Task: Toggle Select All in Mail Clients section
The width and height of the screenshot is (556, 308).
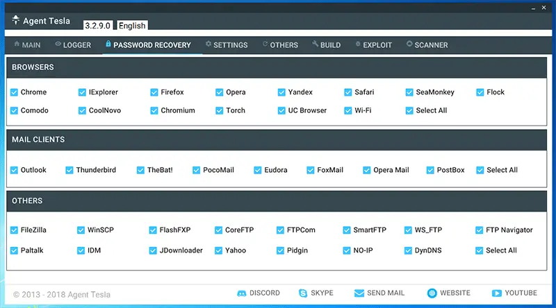Action: click(480, 170)
